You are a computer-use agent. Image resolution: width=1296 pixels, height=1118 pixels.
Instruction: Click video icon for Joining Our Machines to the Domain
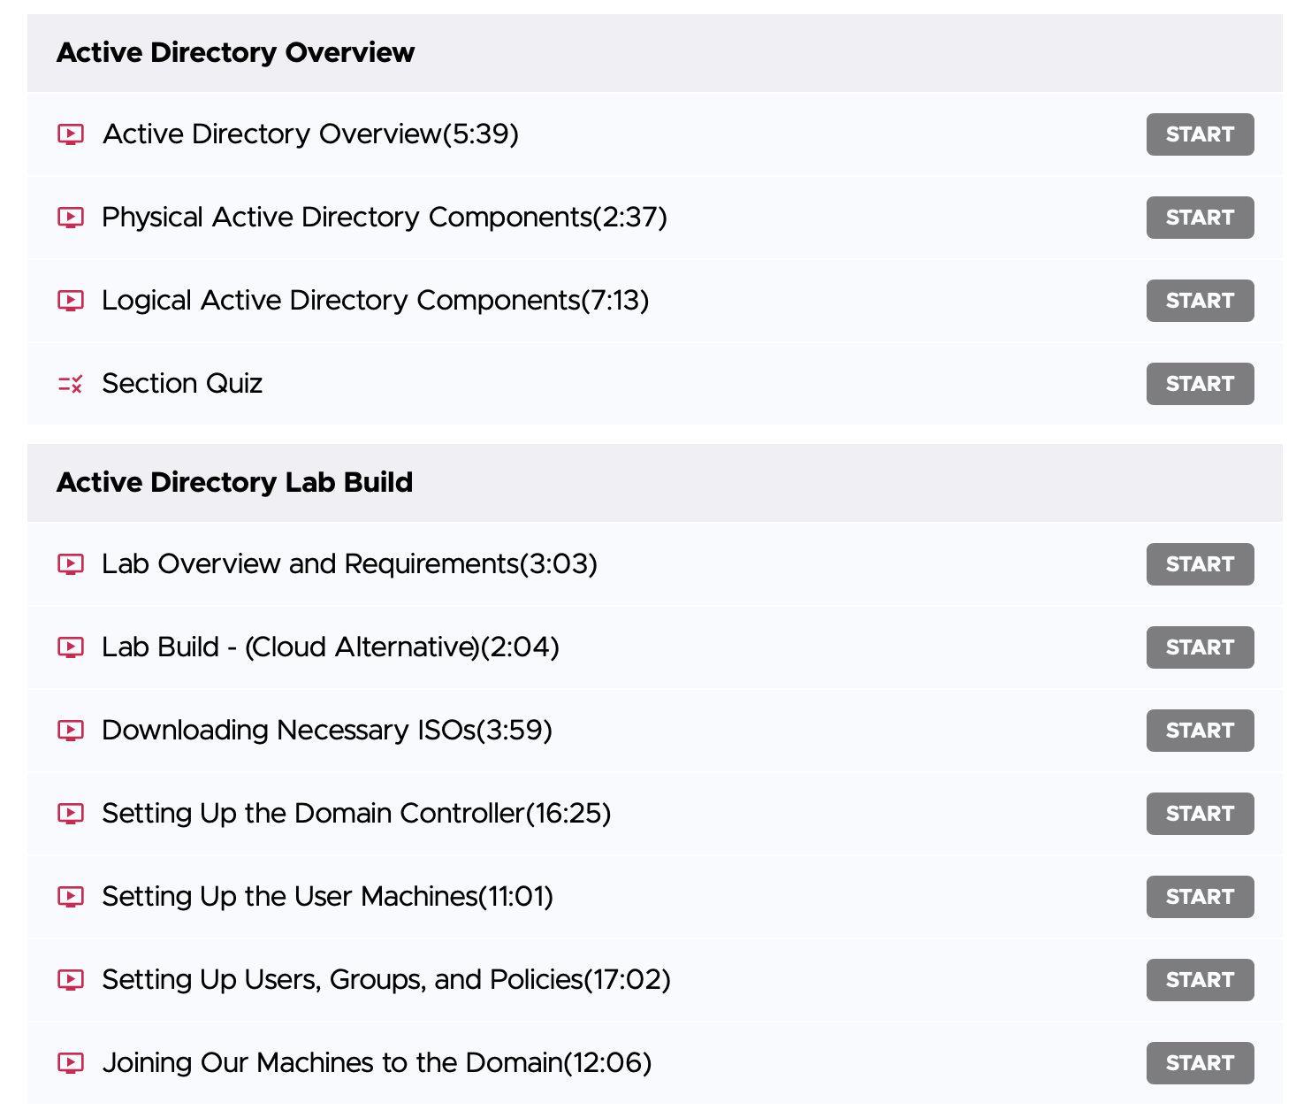coord(71,1063)
